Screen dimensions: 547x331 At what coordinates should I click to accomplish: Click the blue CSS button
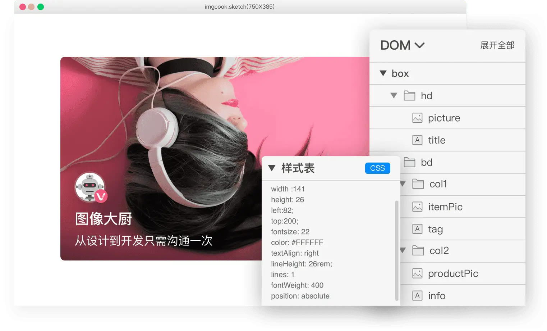click(378, 168)
